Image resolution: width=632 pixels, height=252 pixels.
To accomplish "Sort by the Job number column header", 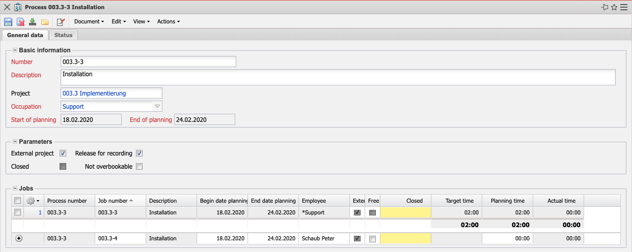I will click(x=120, y=201).
